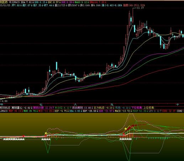This screenshot has width=184, height=161.
Task: Click the 八 month marker on time axis
Action: tap(75, 104)
